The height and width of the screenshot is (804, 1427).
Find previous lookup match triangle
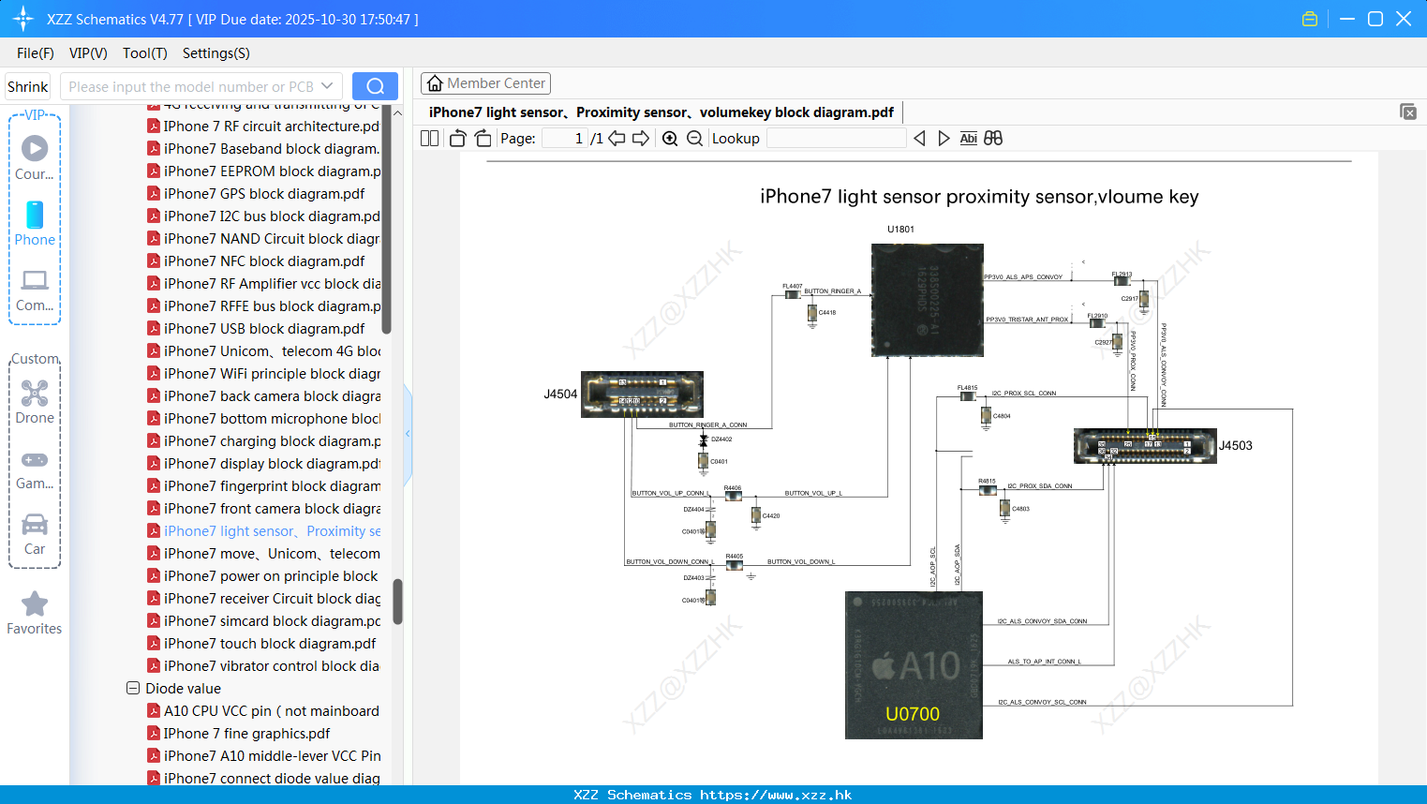(x=919, y=139)
